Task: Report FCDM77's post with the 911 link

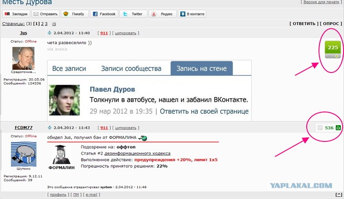Action: pyautogui.click(x=104, y=127)
